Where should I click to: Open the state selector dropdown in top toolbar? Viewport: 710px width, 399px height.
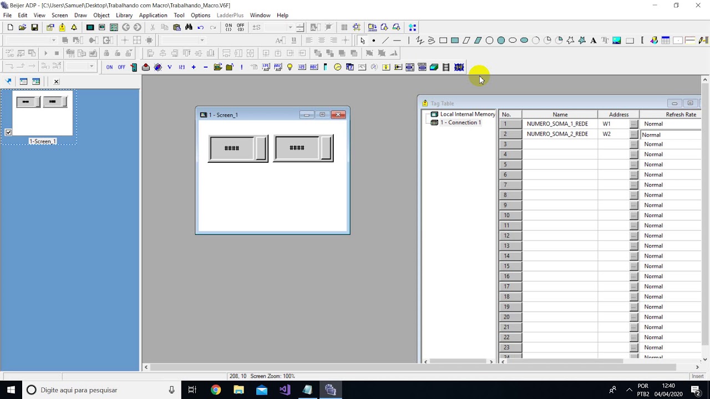(x=290, y=27)
